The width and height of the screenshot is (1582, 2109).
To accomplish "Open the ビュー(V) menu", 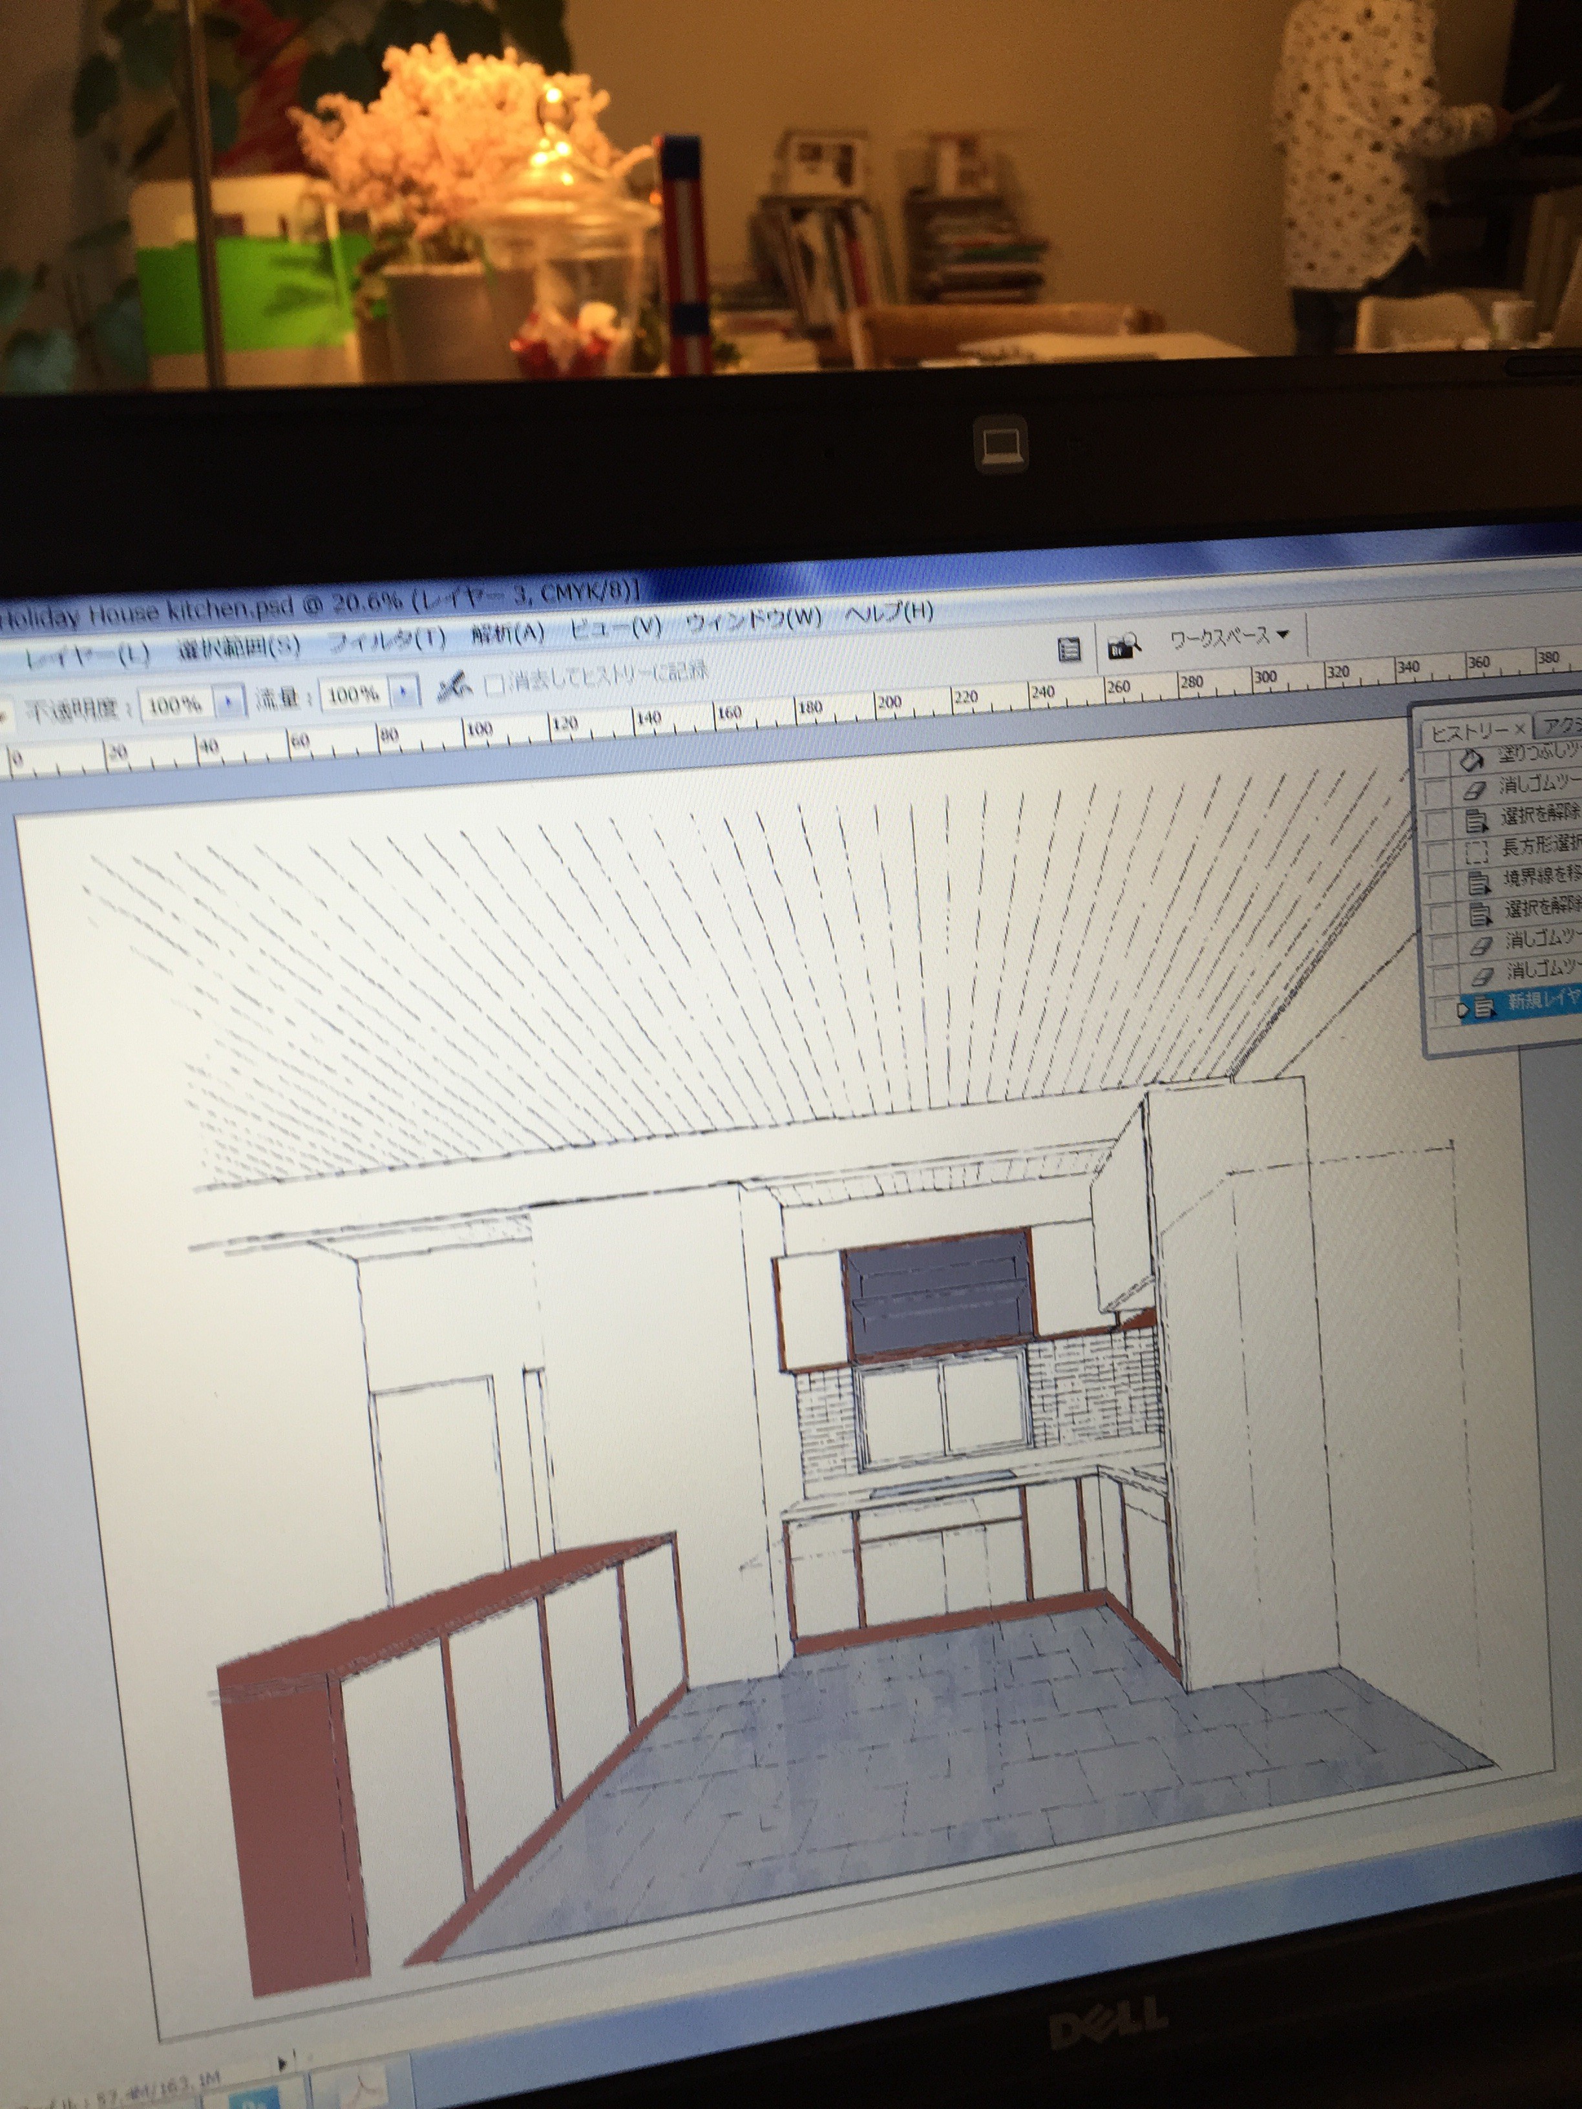I will [x=615, y=626].
